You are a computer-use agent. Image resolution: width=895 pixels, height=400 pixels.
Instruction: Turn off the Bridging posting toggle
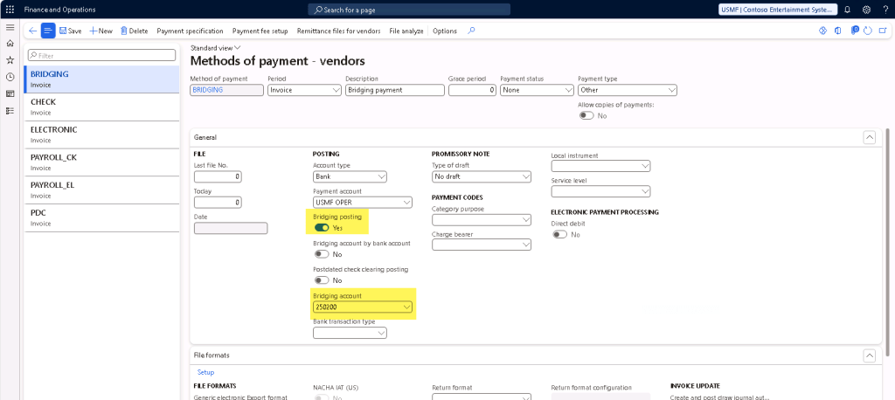(323, 227)
